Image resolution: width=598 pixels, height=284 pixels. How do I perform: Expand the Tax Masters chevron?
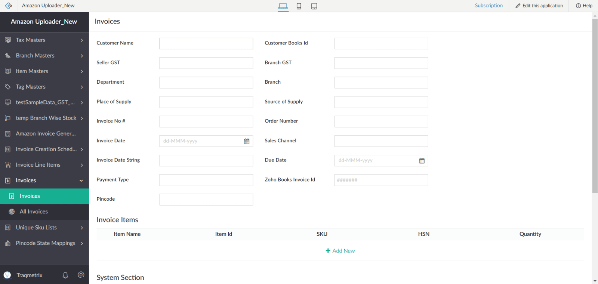(82, 40)
